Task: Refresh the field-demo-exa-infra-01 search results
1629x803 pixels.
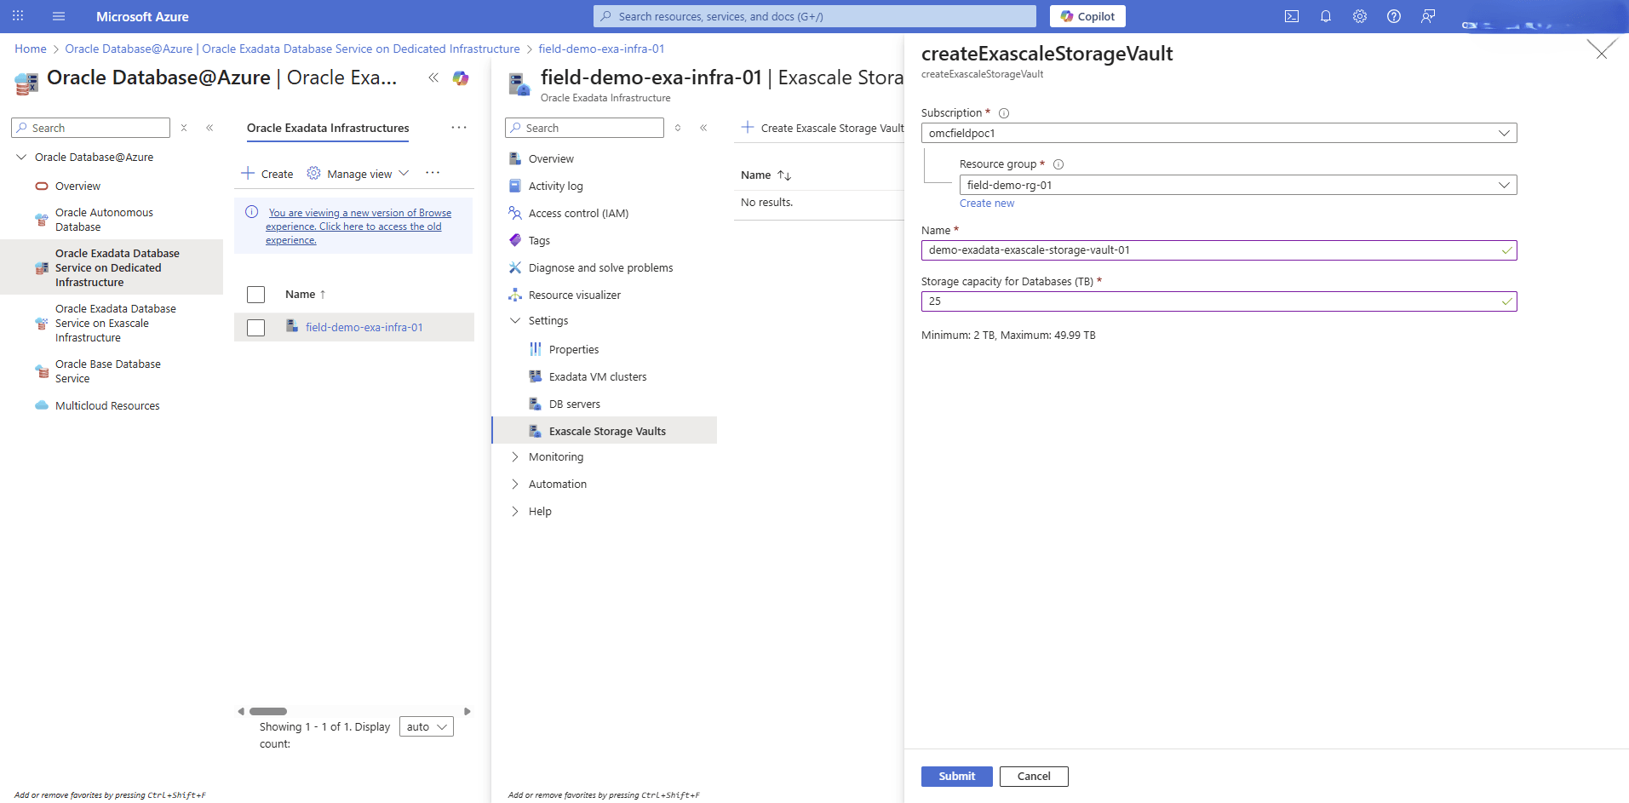Action: (678, 127)
